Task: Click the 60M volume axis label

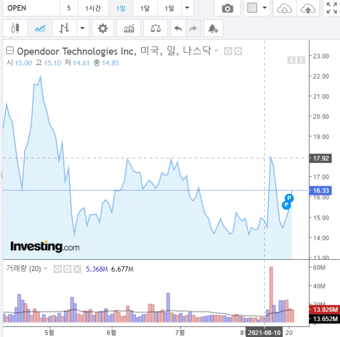Action: coord(319,267)
